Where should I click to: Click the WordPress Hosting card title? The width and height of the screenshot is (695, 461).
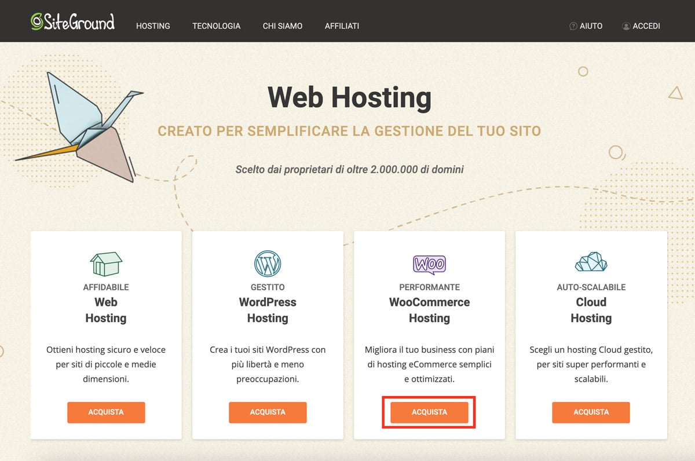pyautogui.click(x=268, y=310)
